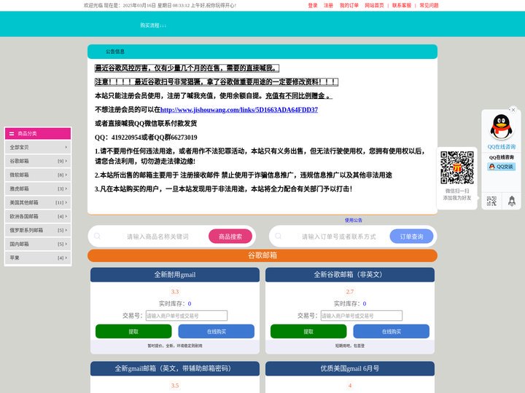Viewport: 525px width, 393px height.
Task: Click the product name keyword search field
Action: 157,237
